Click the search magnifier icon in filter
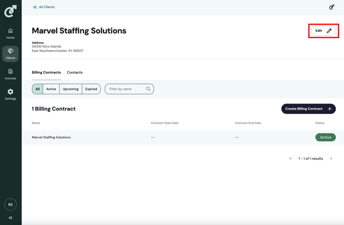The image size is (344, 225). click(x=148, y=89)
